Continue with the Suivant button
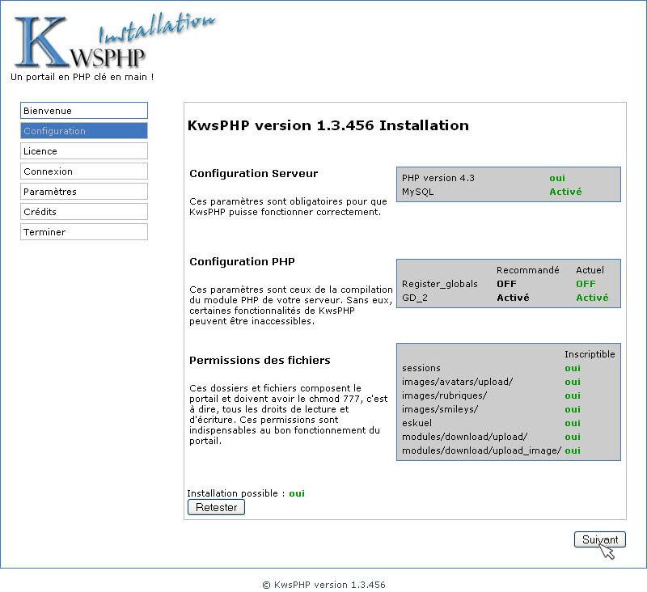This screenshot has height=592, width=647. coord(600,539)
